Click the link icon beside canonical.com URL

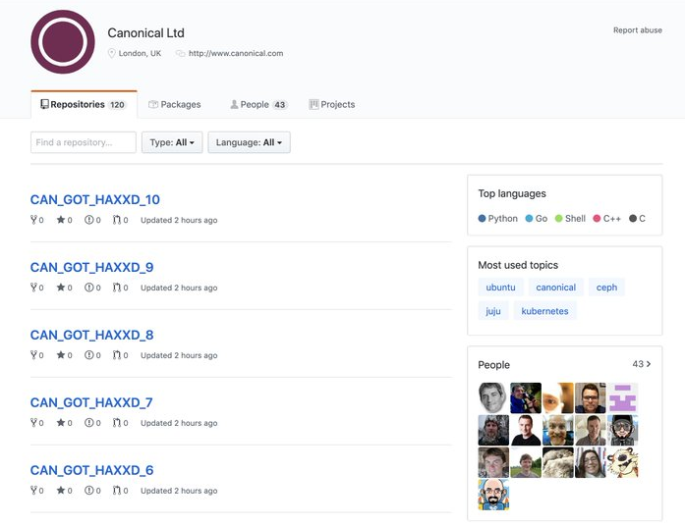pos(180,53)
